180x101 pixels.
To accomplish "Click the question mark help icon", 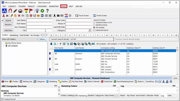I will pyautogui.click(x=47, y=11).
